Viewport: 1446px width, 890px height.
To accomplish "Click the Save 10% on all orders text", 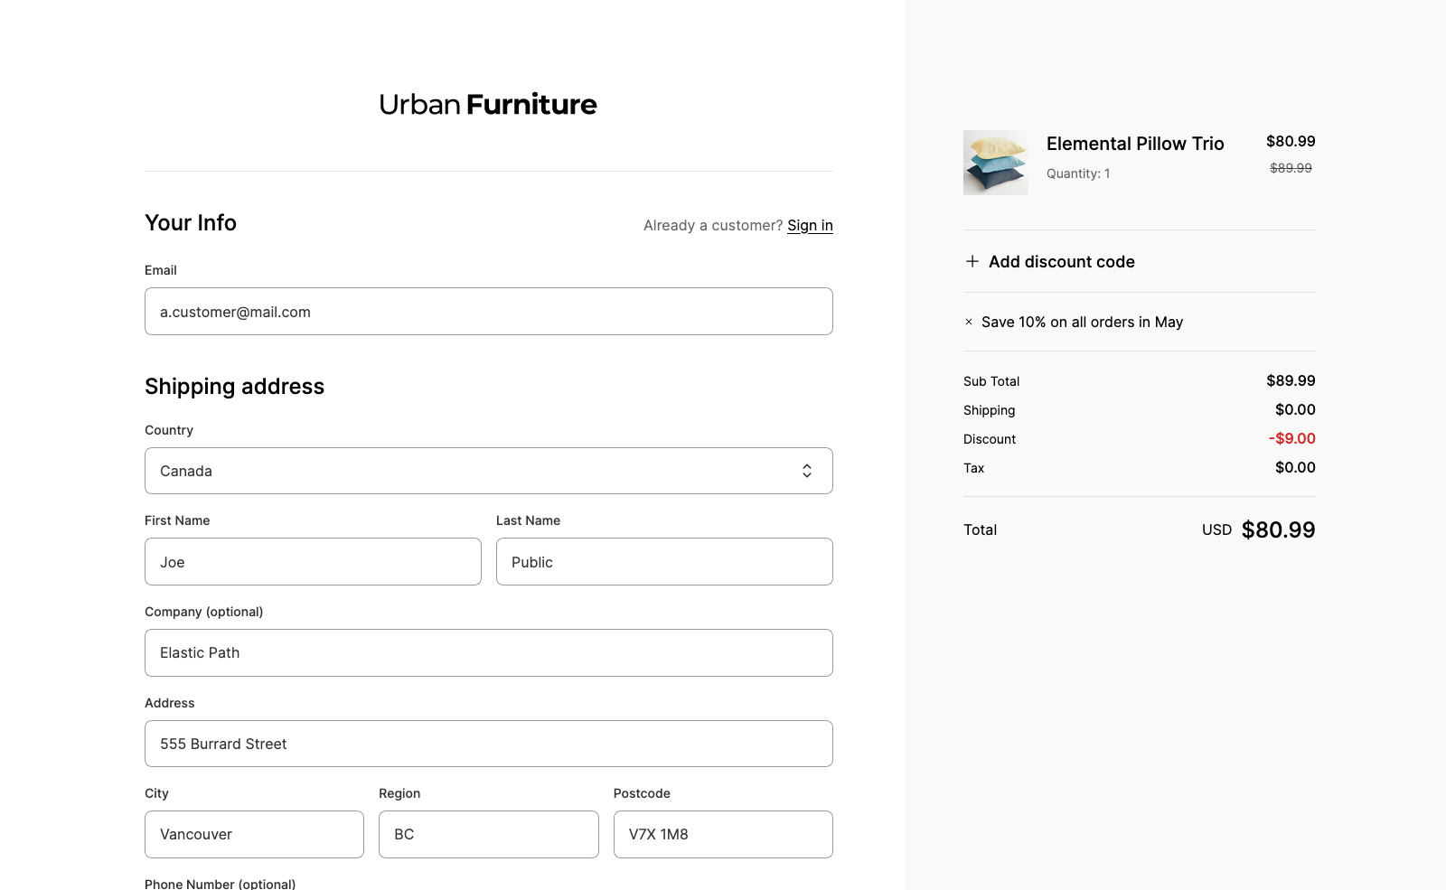I will tap(1082, 323).
